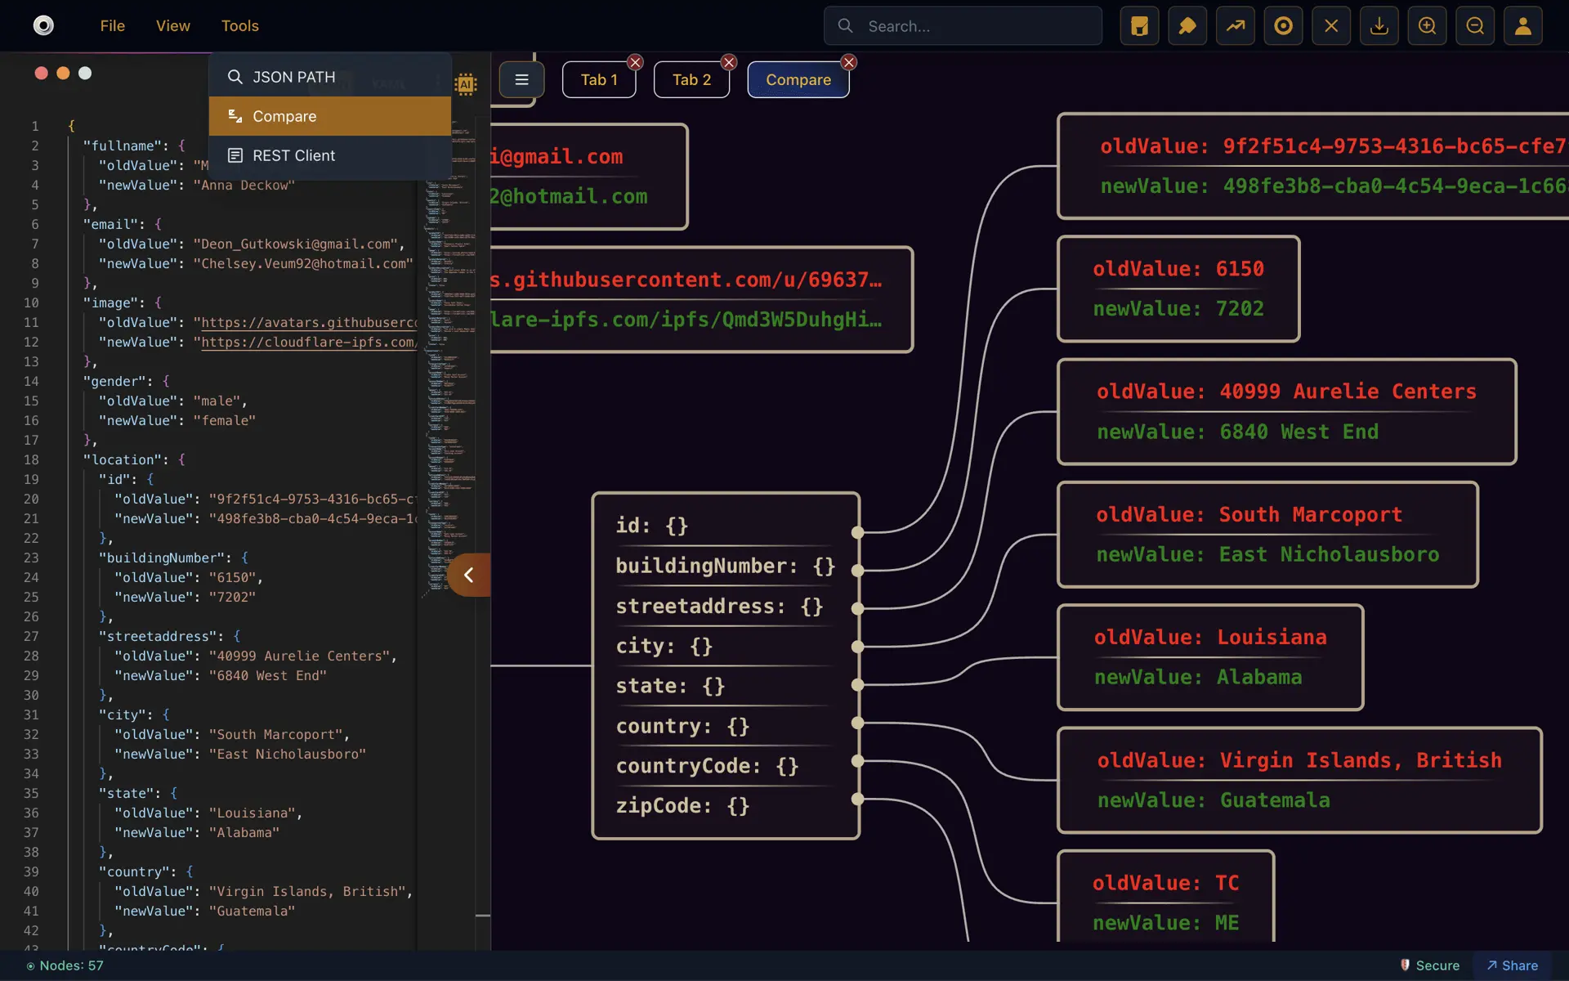Click inside the Search field
Viewport: 1569px width, 981px height.
[x=964, y=25]
